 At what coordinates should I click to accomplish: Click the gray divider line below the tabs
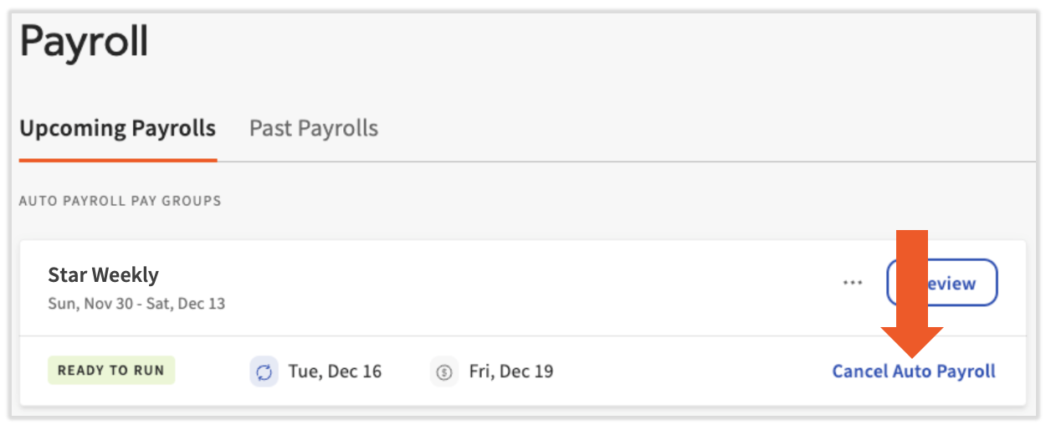[628, 161]
